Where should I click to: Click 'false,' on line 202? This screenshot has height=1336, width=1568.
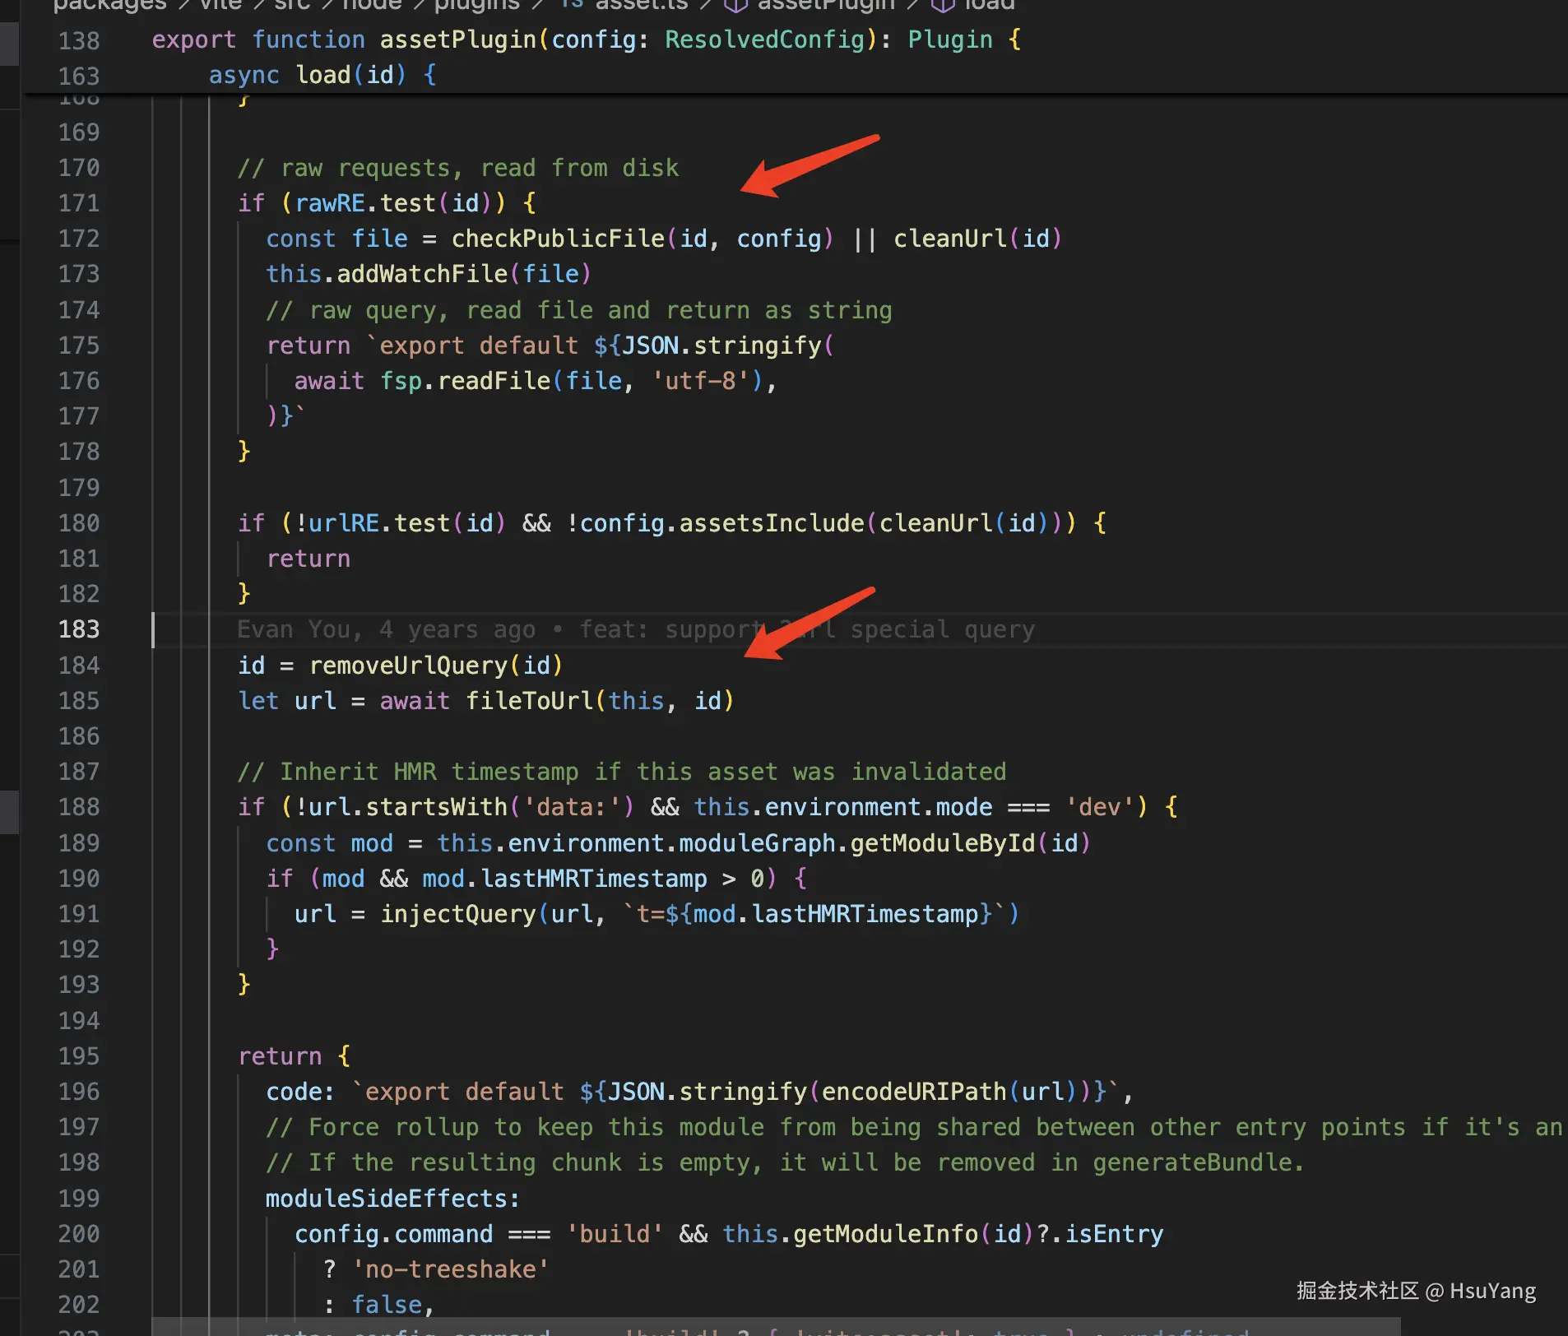click(x=393, y=1305)
